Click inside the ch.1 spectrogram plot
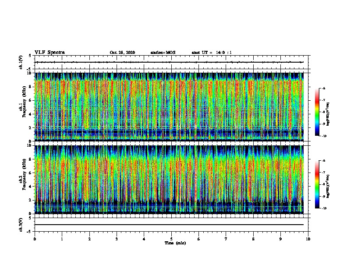The image size is (347, 268). pos(169,107)
